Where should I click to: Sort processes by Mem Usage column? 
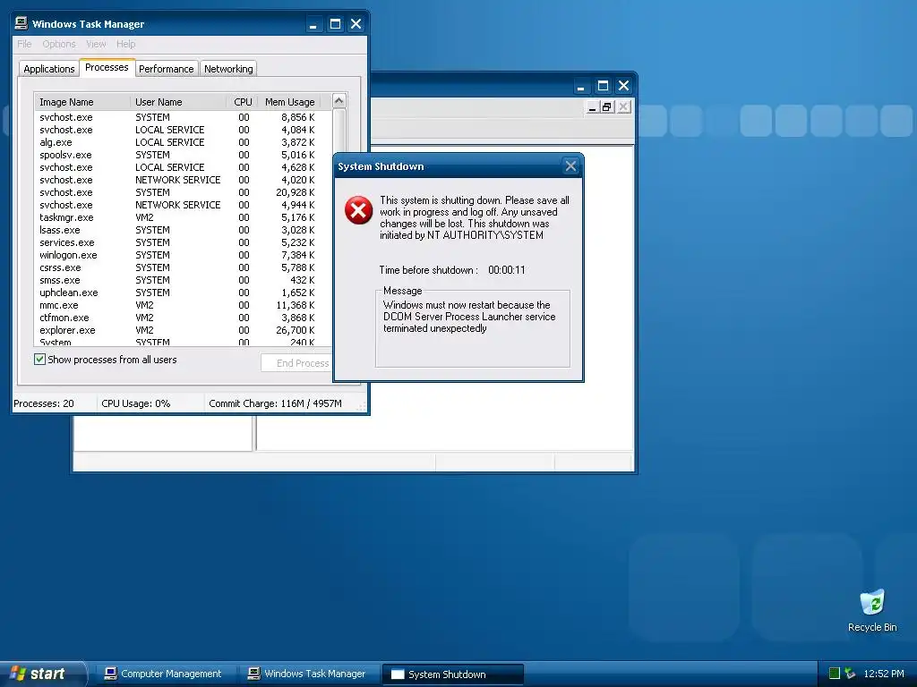point(289,102)
